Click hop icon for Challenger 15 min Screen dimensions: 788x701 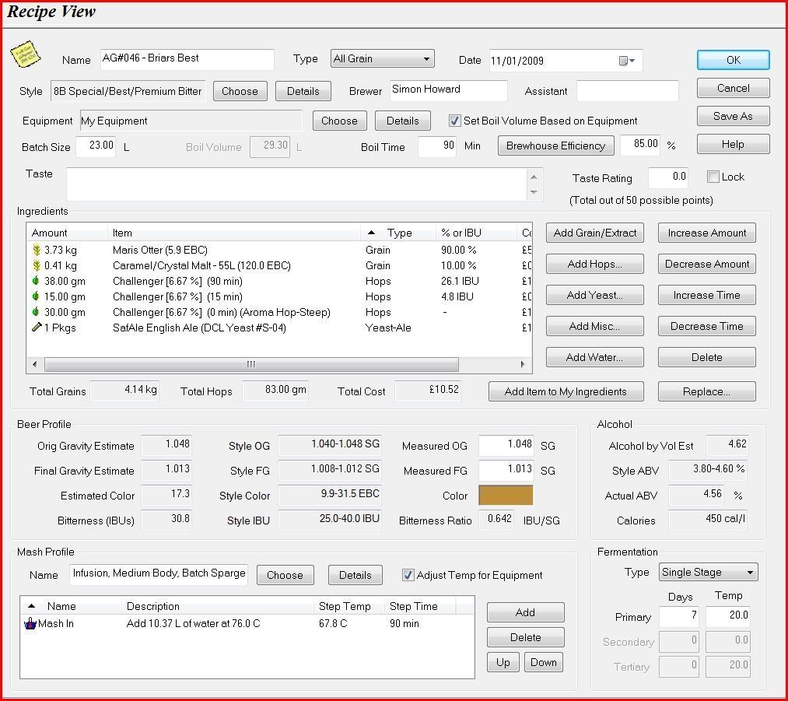point(36,296)
